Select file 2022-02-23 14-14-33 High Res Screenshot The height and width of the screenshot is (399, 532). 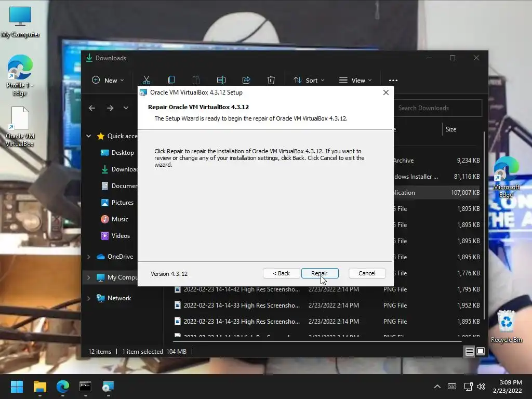(x=326, y=305)
